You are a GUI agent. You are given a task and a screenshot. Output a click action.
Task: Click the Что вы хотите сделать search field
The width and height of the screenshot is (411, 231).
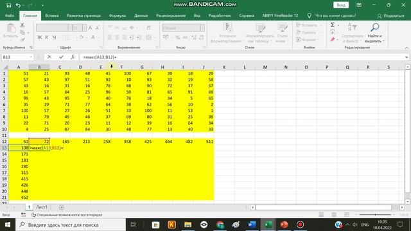pos(335,15)
